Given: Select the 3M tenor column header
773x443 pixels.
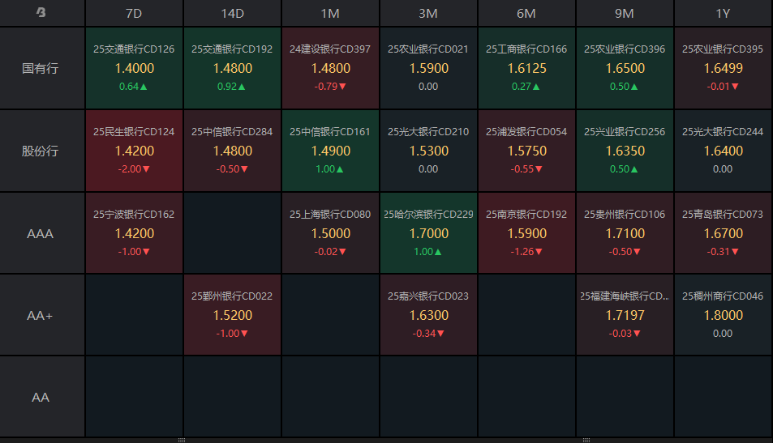Looking at the screenshot, I should tap(428, 13).
